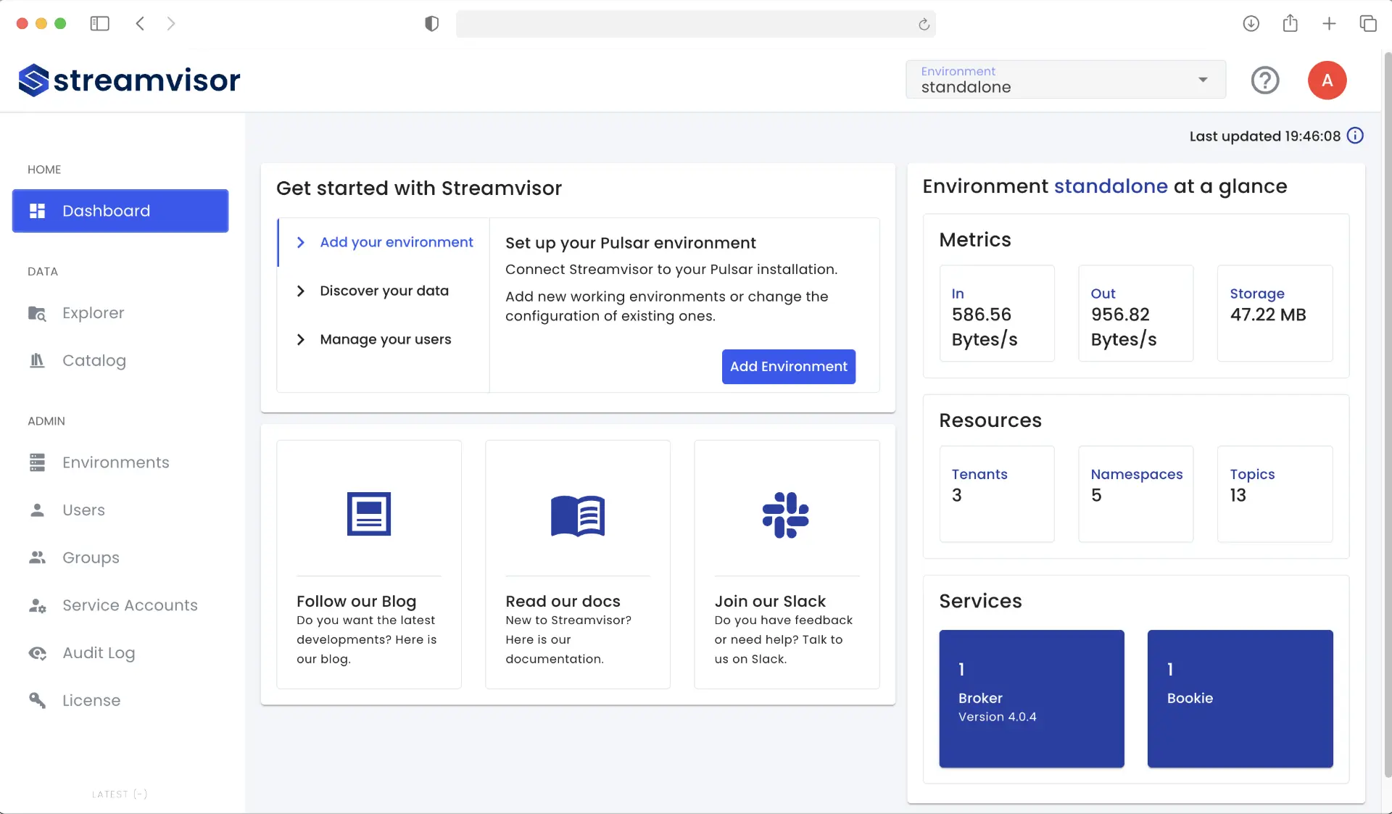The height and width of the screenshot is (814, 1392).
Task: Toggle the browser sidebar icon
Action: [99, 24]
